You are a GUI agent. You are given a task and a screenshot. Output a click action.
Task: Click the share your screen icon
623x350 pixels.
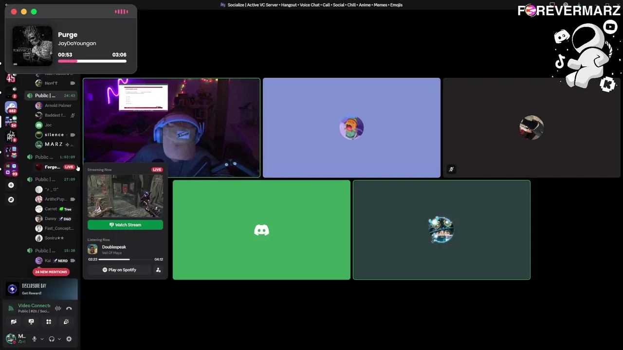[x=31, y=321]
